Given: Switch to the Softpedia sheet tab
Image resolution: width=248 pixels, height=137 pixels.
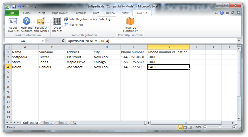Looking at the screenshot, I should pyautogui.click(x=30, y=123).
